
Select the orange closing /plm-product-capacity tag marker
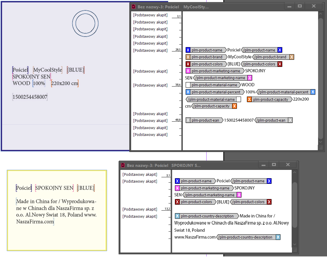214,106
